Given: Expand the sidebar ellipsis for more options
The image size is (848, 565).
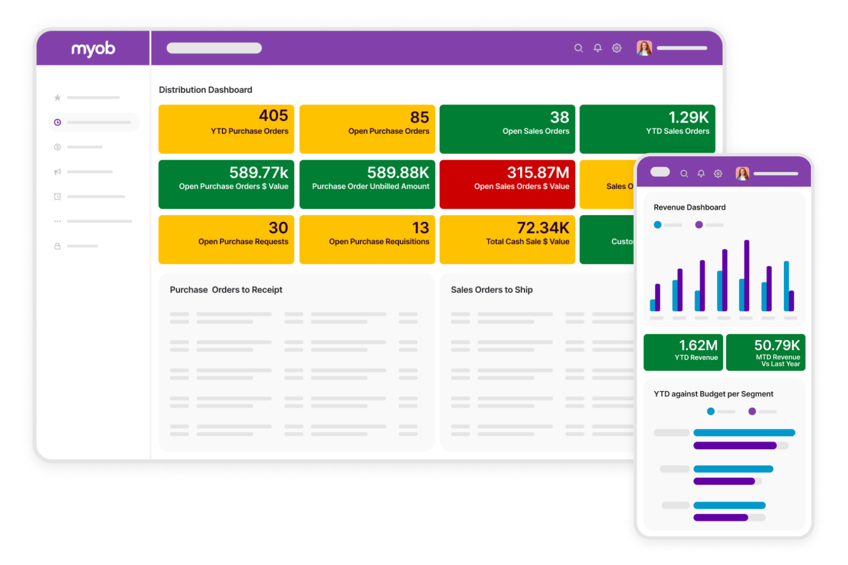Looking at the screenshot, I should click(57, 221).
